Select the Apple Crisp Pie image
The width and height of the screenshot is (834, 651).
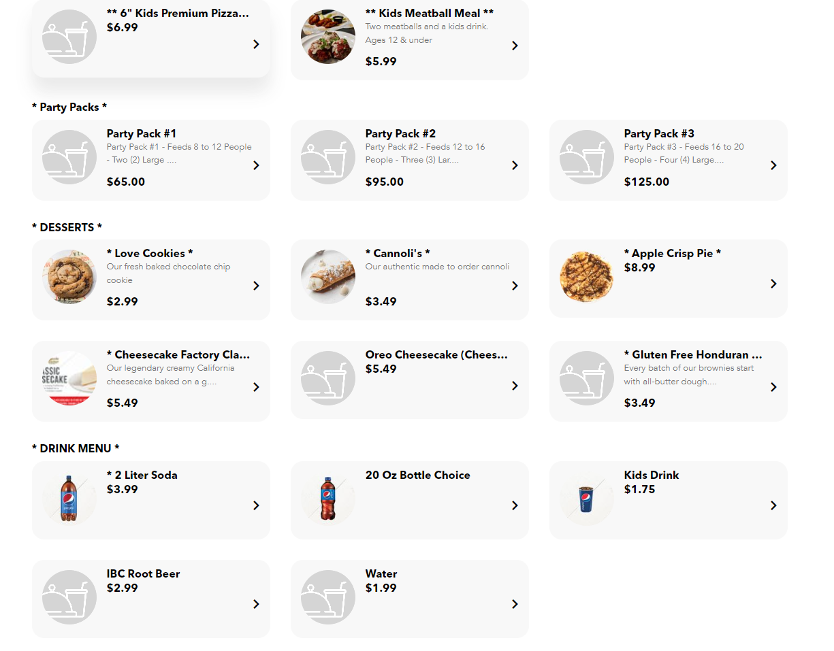[587, 277]
